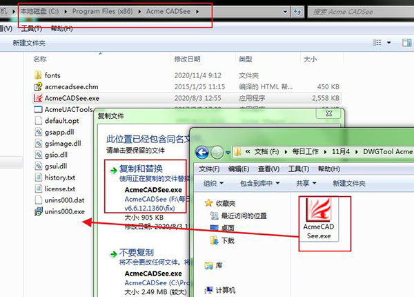Expand the arrow after 每日工作 in the path
The height and width of the screenshot is (297, 414).
(325, 152)
